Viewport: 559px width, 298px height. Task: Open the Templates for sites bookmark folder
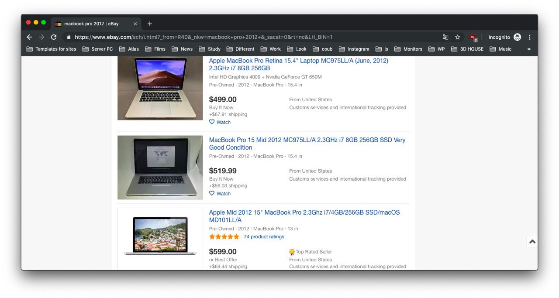(x=51, y=49)
